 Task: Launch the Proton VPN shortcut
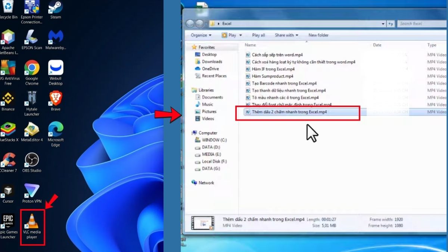32,193
